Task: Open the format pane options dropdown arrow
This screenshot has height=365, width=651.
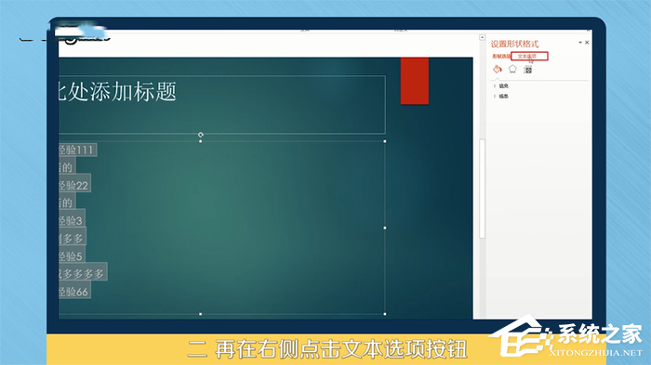Action: coord(580,43)
